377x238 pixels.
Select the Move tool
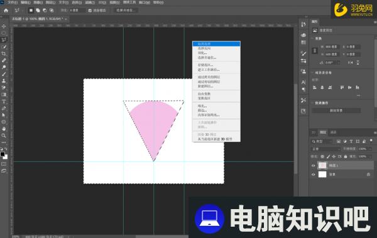tap(4, 26)
